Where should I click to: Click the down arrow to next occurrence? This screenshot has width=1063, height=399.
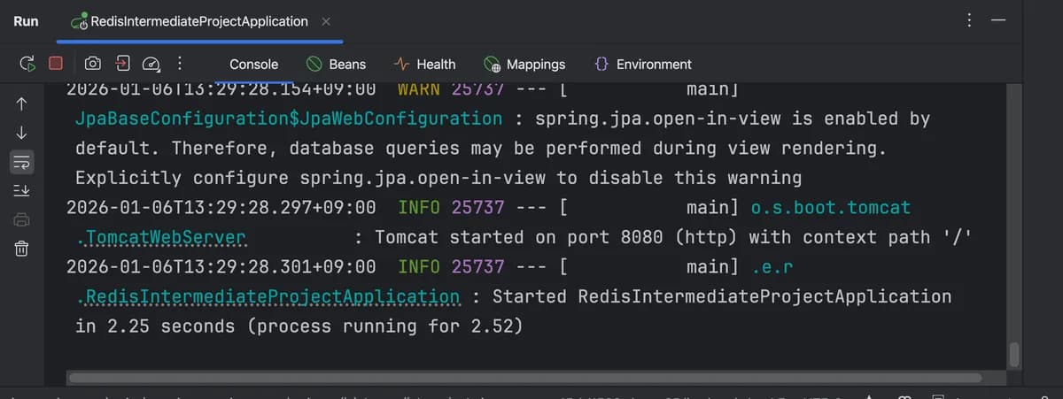22,133
